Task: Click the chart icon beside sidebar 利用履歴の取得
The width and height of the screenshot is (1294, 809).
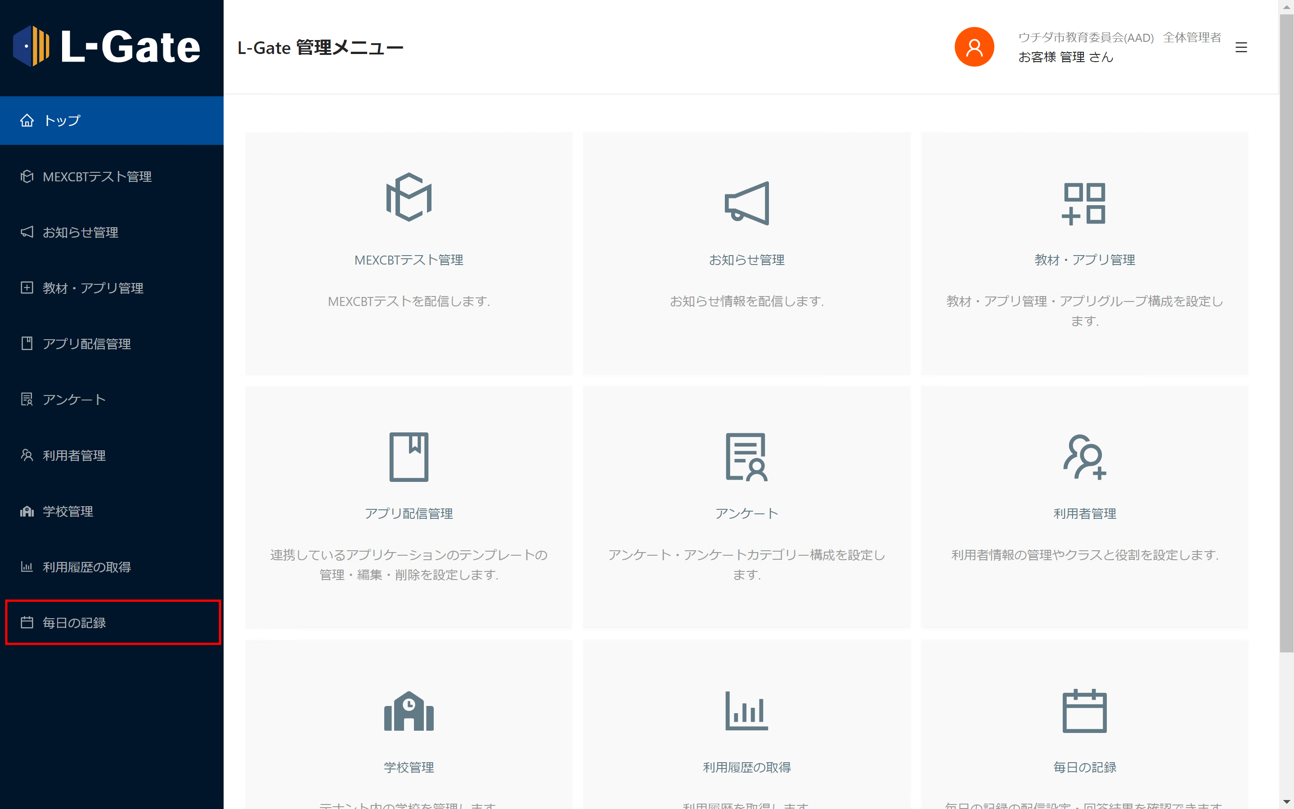Action: 27,566
